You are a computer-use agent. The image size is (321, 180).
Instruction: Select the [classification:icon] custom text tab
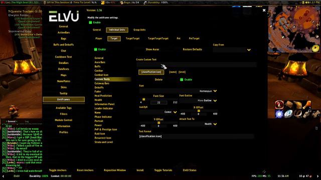click(151, 72)
